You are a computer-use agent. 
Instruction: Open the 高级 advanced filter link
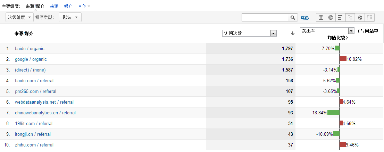[x=304, y=18]
